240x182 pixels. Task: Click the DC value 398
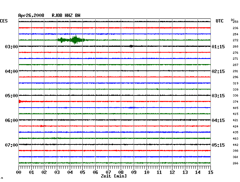pyautogui.click(x=236, y=151)
